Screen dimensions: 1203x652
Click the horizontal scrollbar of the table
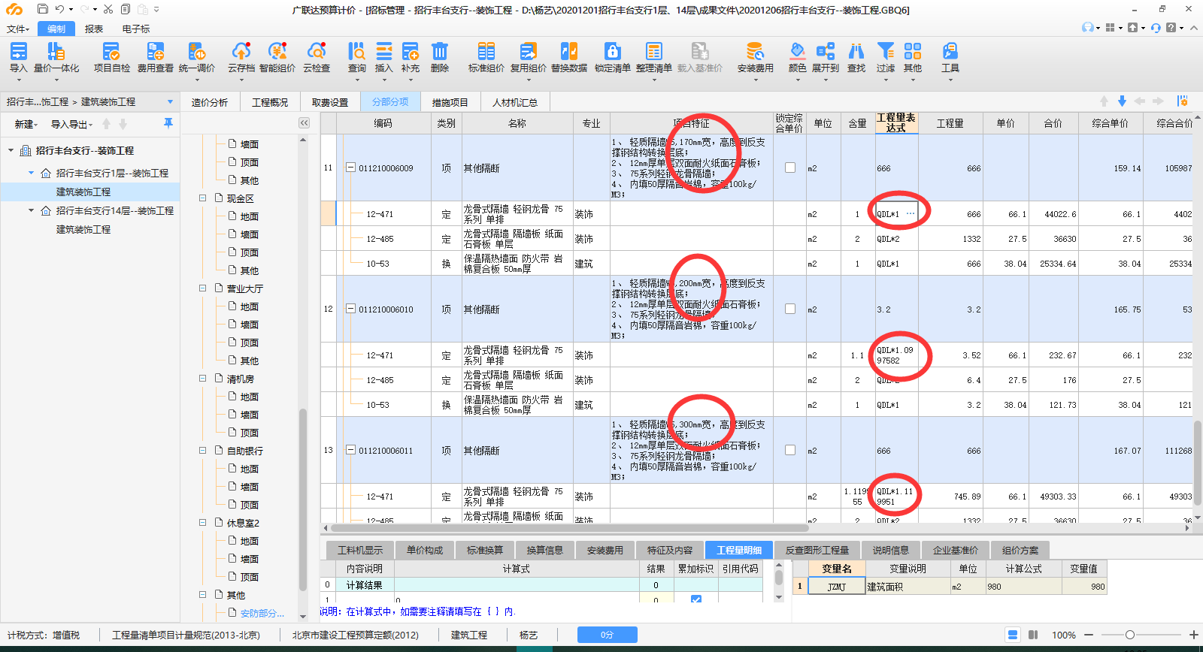pyautogui.click(x=571, y=528)
